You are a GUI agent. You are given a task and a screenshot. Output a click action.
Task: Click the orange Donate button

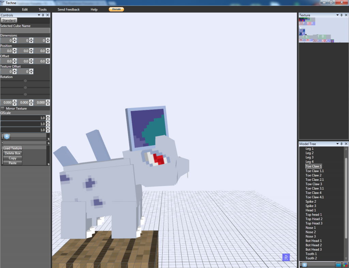coord(116,9)
